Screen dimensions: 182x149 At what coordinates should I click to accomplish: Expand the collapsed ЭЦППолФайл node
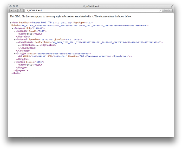click(x=19, y=45)
